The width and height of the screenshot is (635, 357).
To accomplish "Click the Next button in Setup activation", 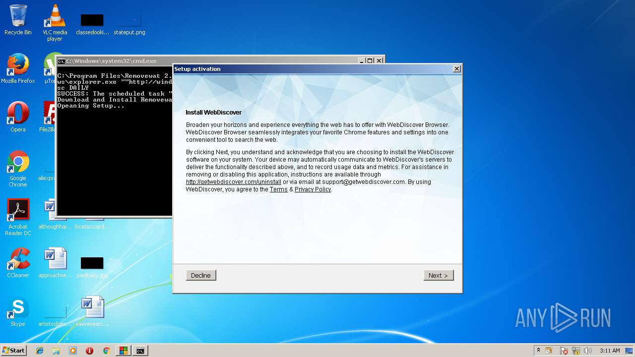I will point(439,275).
